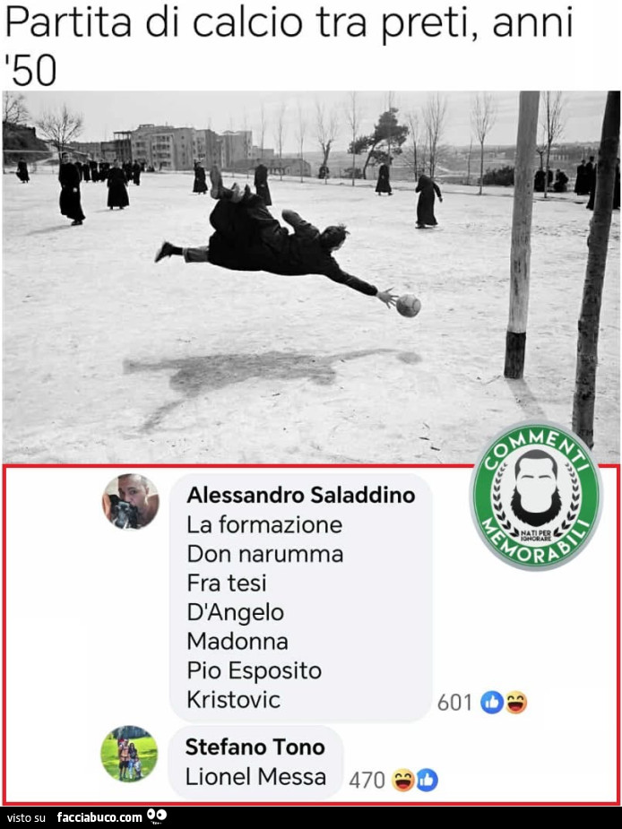Click the 'Lionel Messa' comment text

point(255,777)
